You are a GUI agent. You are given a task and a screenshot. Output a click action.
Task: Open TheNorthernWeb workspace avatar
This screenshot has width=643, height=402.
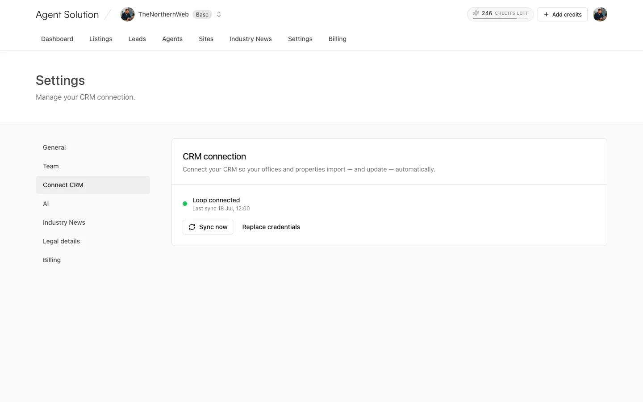[x=127, y=14]
